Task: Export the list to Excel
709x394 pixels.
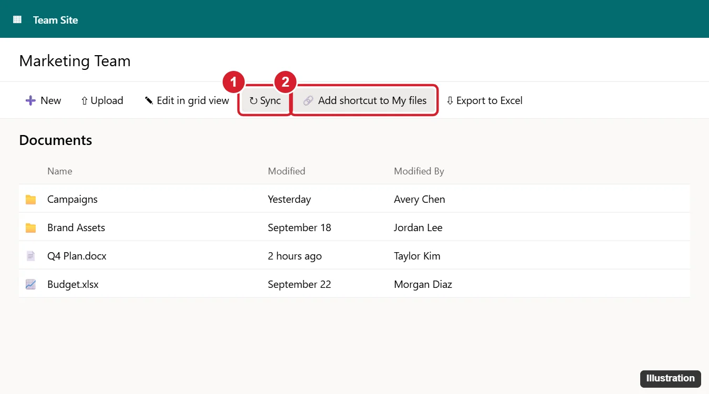Action: [484, 100]
